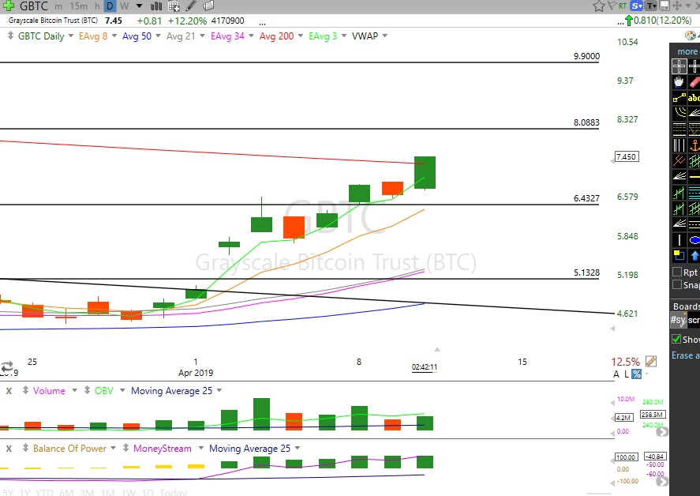Open the MoneyStream dropdown arrow
700x496 pixels.
click(201, 448)
